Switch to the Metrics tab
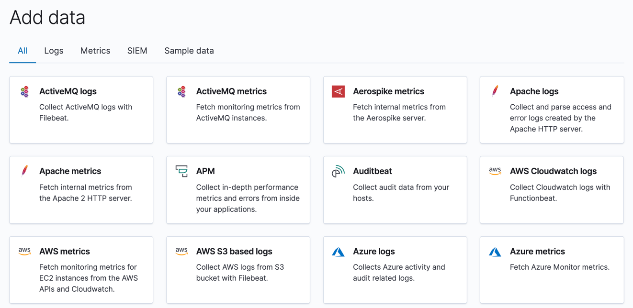Viewport: 633px width, 308px height. tap(95, 51)
